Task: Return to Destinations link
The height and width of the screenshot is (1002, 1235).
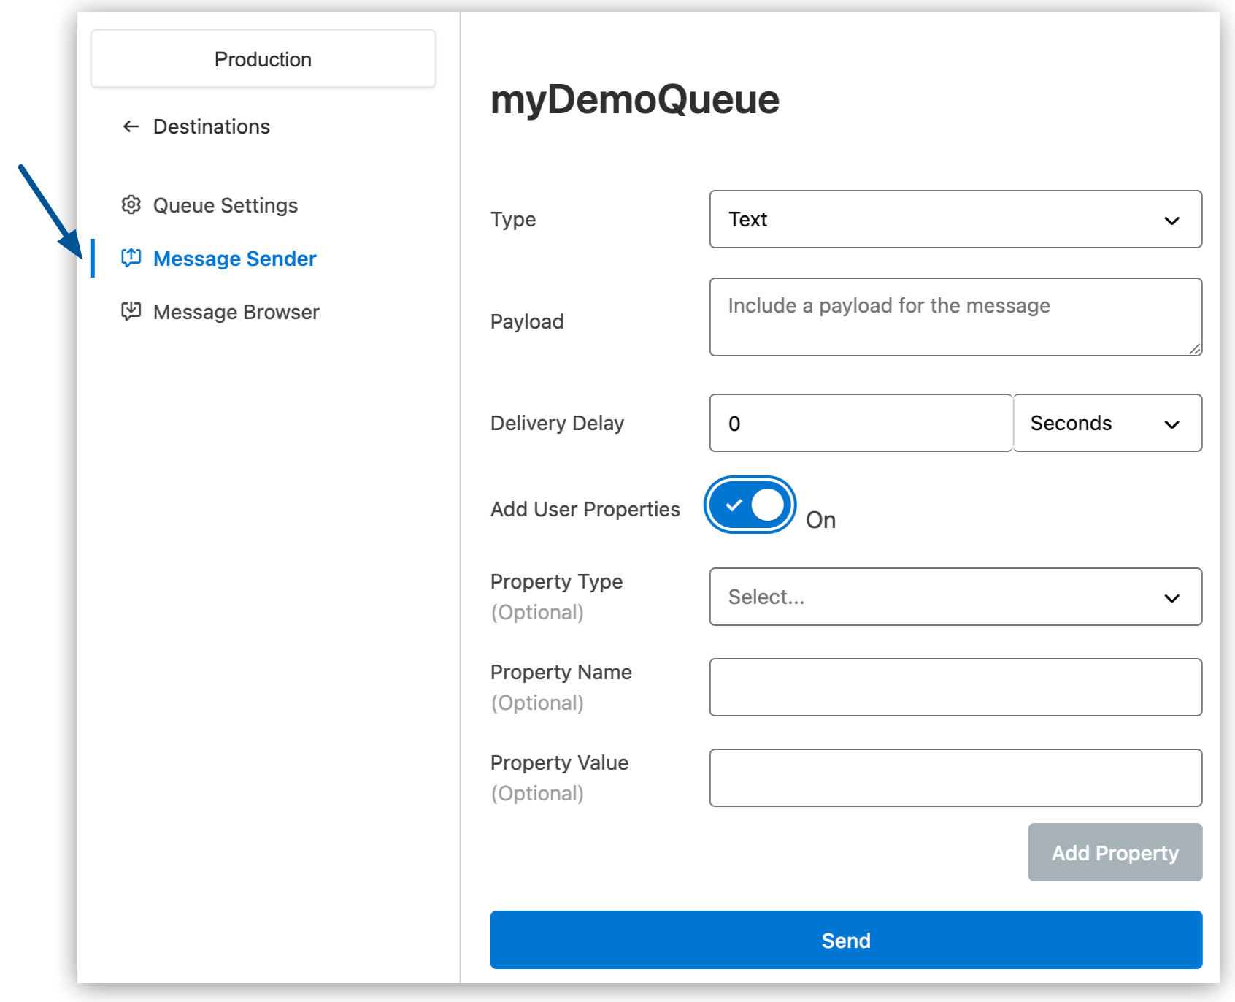Action: coord(211,127)
